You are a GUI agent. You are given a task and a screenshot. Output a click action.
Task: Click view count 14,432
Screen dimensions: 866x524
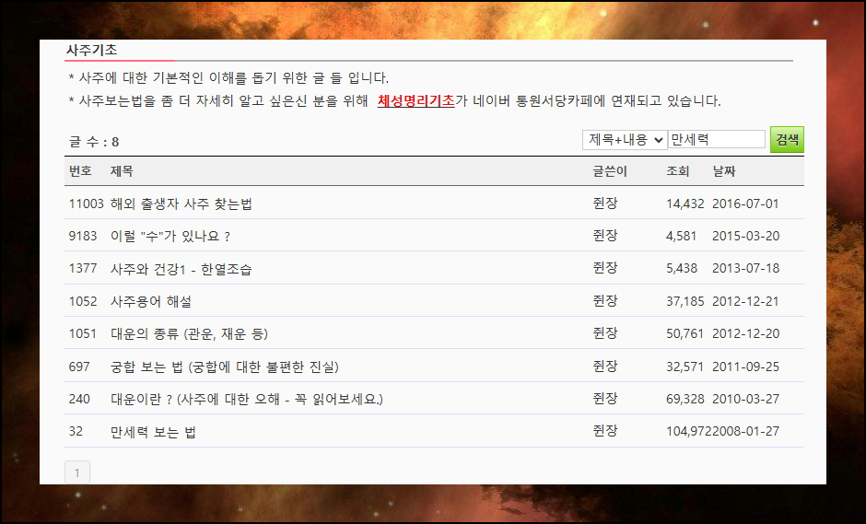(x=685, y=204)
